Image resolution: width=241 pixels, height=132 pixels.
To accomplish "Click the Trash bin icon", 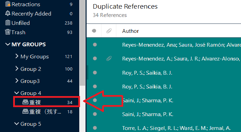I will (x=8, y=32).
